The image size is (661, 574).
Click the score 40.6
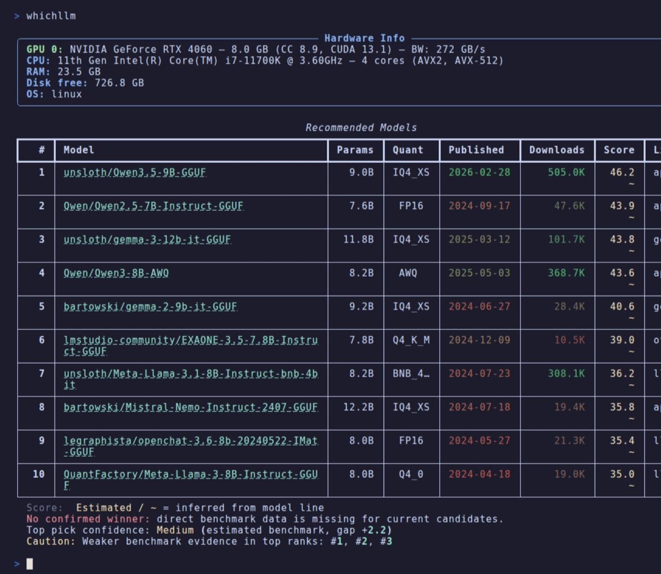pos(622,306)
